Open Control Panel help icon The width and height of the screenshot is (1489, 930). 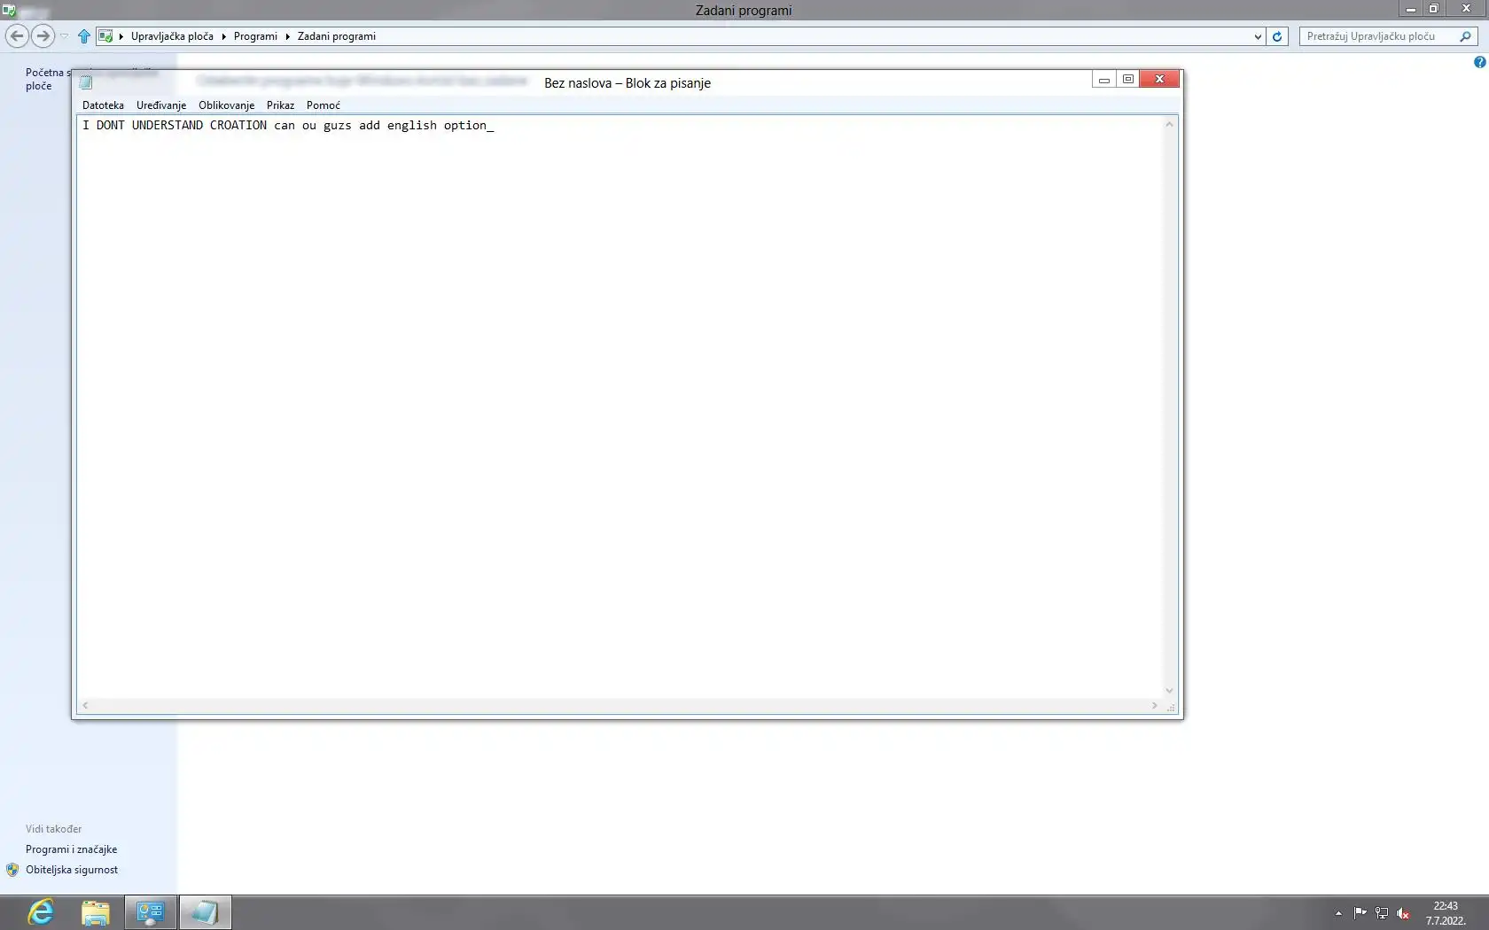pos(1479,62)
